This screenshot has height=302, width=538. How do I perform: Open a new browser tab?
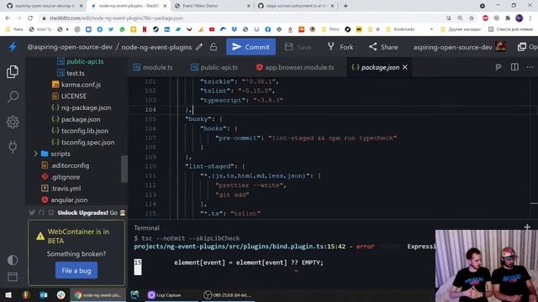[345, 6]
